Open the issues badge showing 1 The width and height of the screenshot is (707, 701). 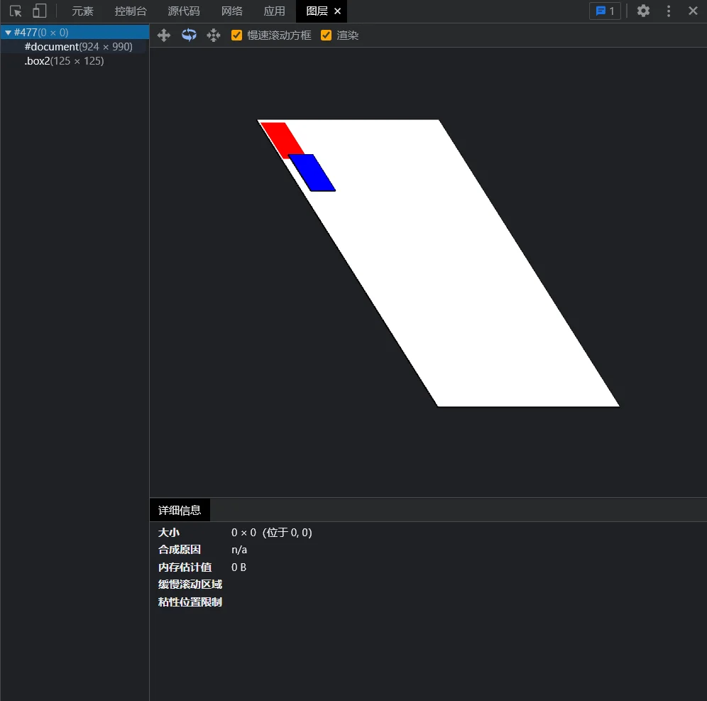[x=604, y=11]
